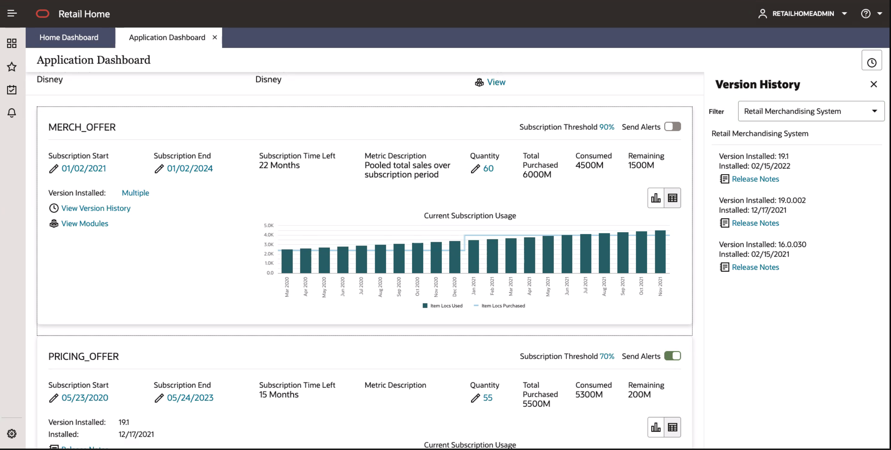Click Release Notes document icon for version 16.0.030
Screen dimensions: 891x450
point(725,267)
